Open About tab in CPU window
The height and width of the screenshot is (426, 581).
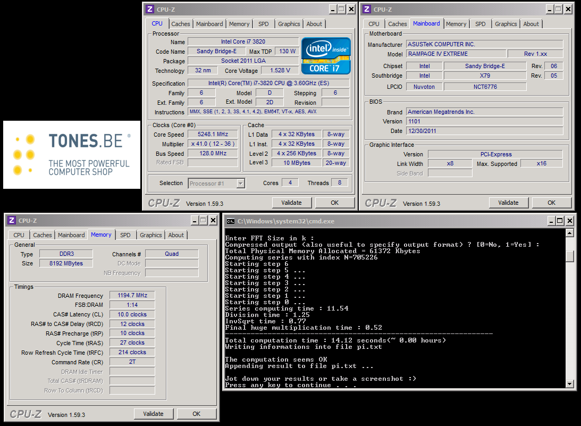pos(314,24)
